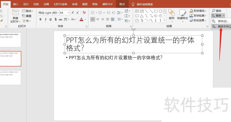
Task: Click the 重置 reset button
Action: click(x=27, y=16)
